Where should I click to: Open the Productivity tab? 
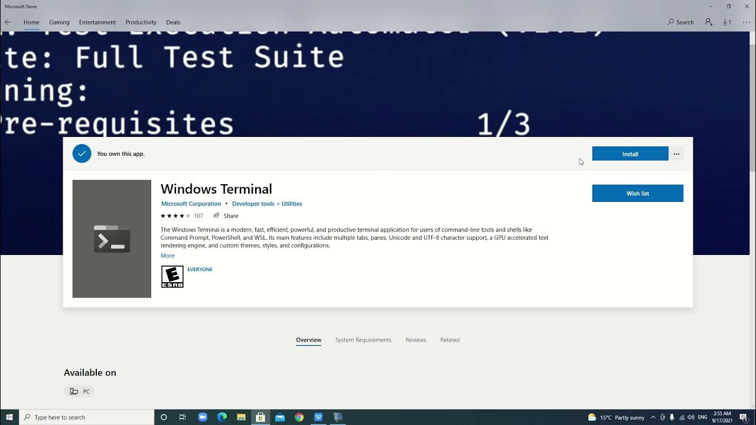tap(141, 22)
